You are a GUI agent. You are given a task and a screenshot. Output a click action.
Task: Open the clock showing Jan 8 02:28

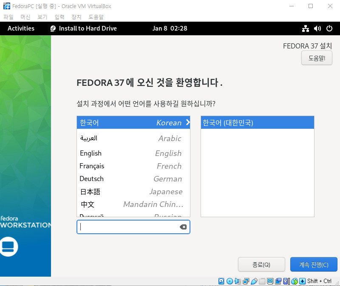(170, 28)
